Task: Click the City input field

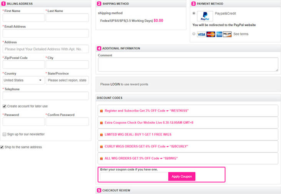Action: tap(67, 65)
